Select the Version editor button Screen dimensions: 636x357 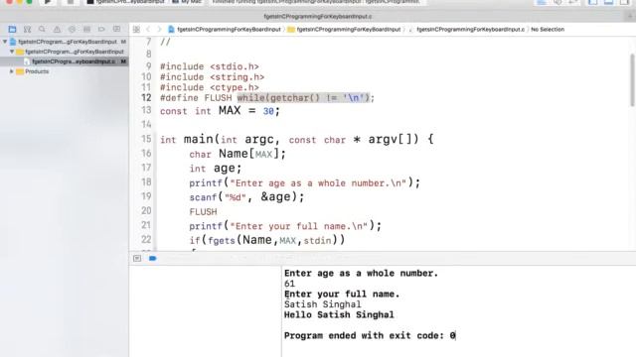573,2
